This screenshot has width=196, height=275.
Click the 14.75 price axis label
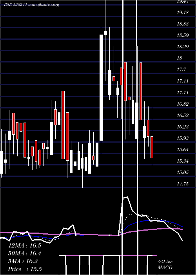click(x=183, y=184)
